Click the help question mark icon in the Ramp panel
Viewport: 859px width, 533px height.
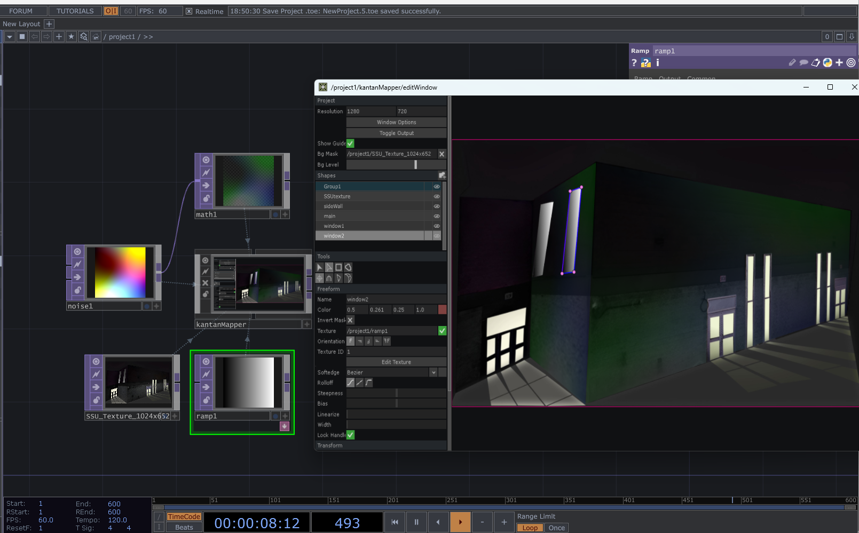tap(634, 62)
